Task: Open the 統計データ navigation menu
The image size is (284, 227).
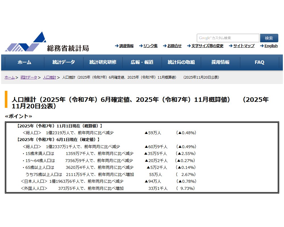Action: point(64,62)
